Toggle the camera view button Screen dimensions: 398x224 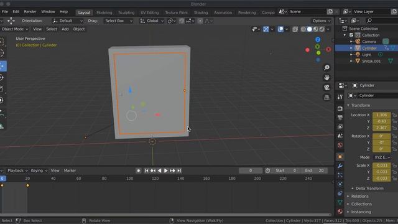click(326, 87)
